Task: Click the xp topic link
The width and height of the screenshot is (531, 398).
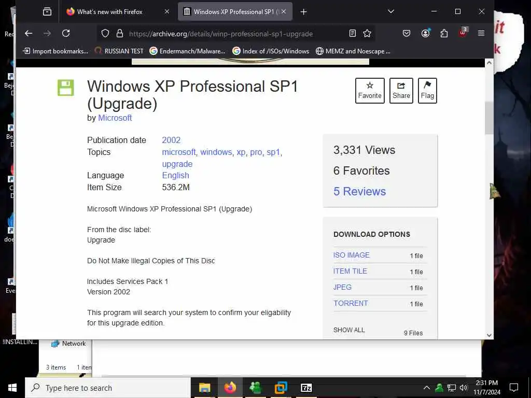Action: point(241,152)
